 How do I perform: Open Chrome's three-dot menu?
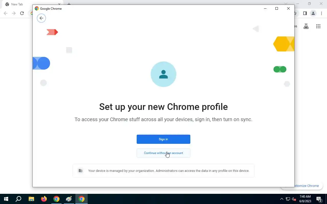click(321, 13)
